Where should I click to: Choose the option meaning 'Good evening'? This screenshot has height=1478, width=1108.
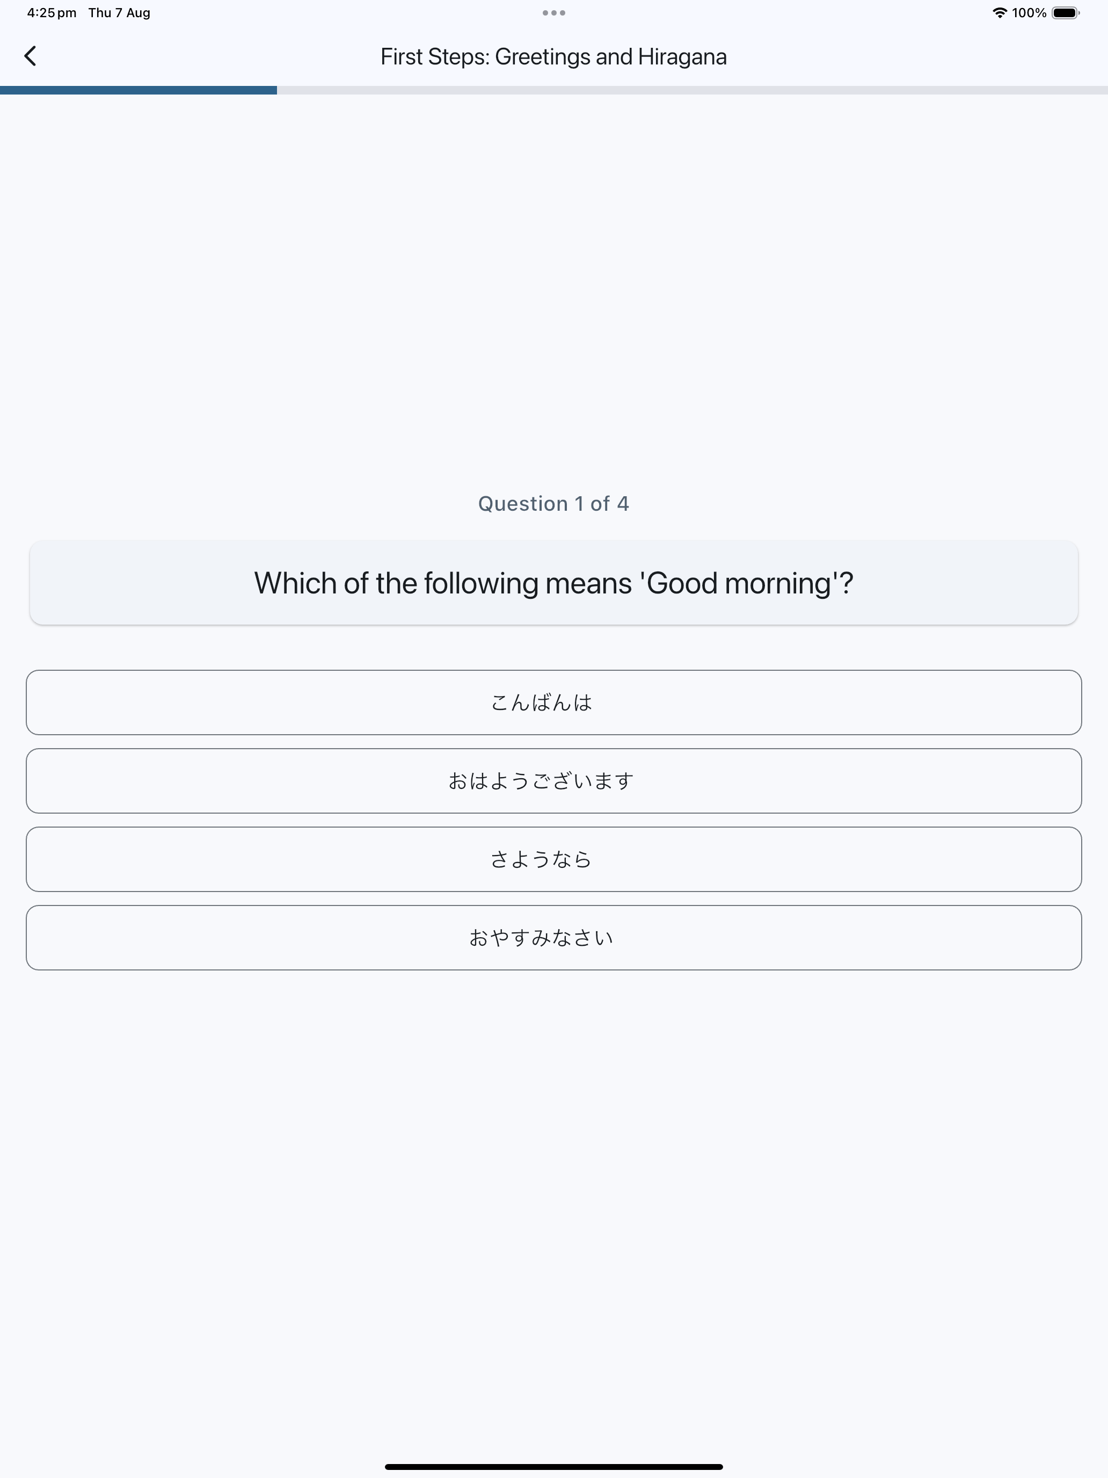coord(553,702)
